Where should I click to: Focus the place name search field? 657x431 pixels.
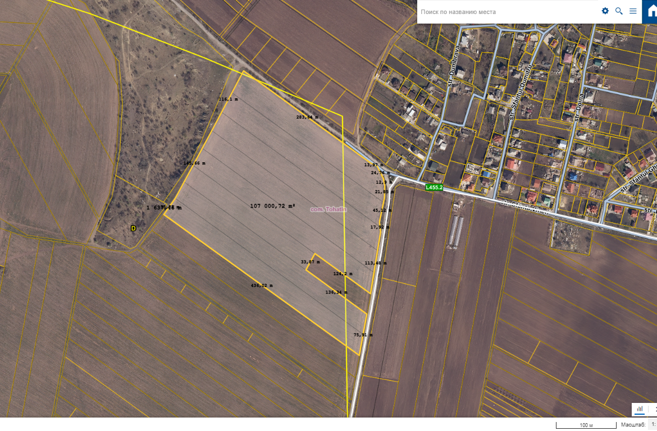pos(508,12)
